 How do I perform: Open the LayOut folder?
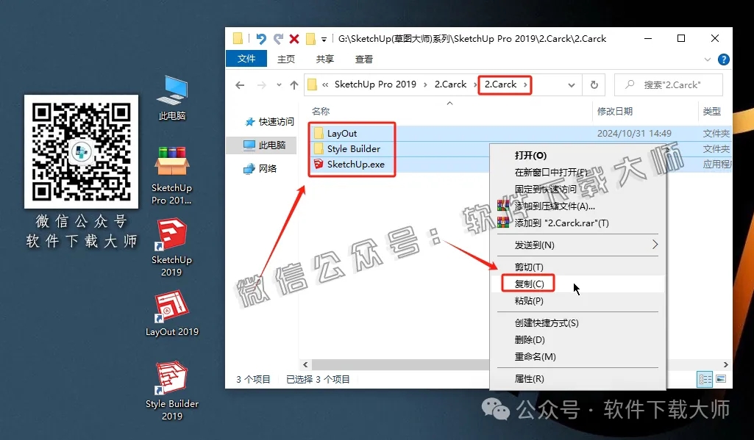click(341, 133)
